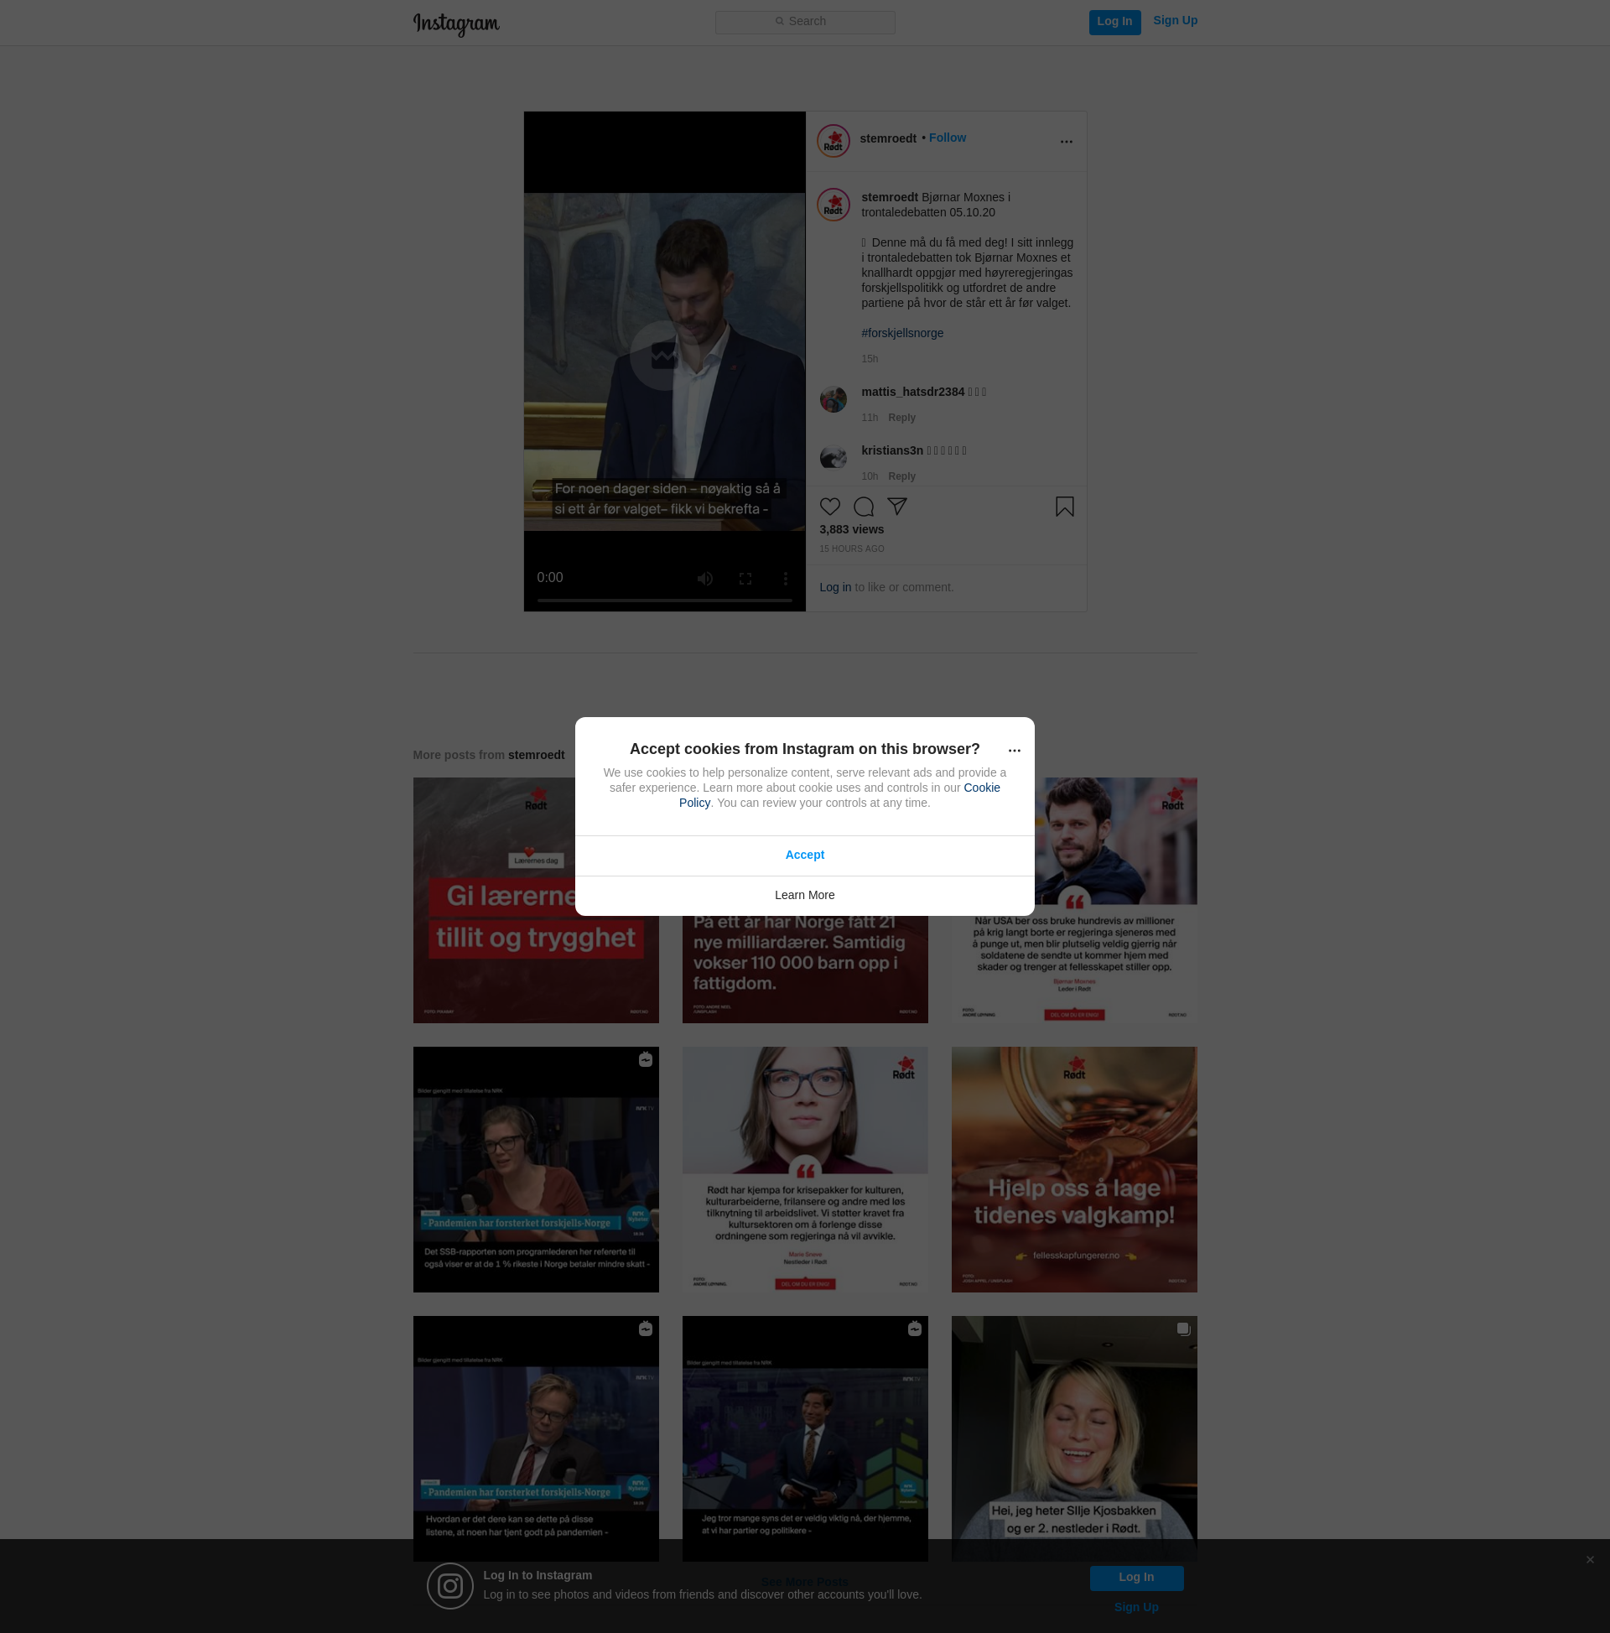Save post with bookmark icon

click(1064, 507)
